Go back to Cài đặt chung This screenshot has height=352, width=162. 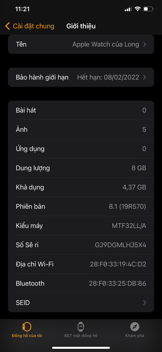tap(30, 26)
